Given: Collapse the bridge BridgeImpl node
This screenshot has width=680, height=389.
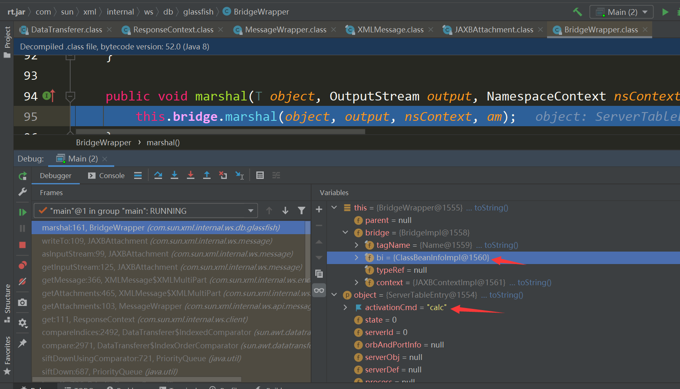Looking at the screenshot, I should point(345,232).
